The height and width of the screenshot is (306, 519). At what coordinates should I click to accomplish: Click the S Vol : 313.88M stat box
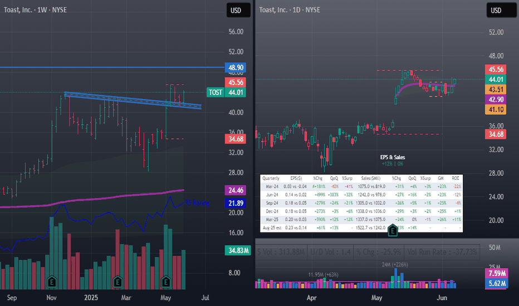281,252
